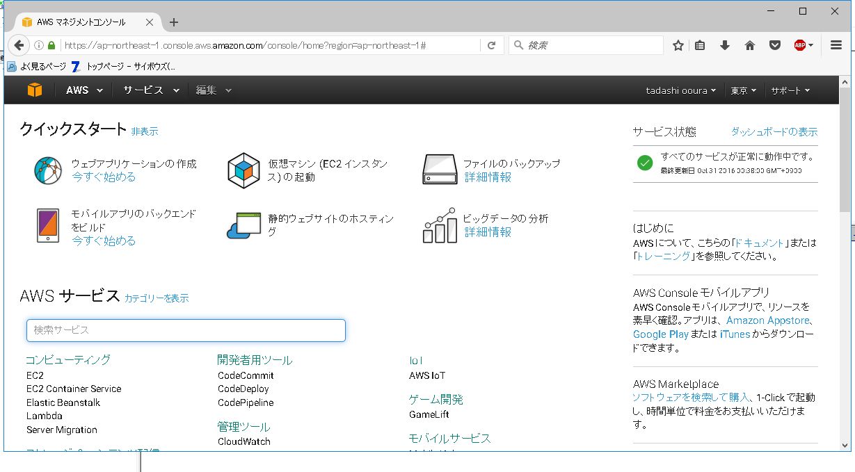855x472 pixels.
Task: Click the browser 検索 search box
Action: (x=586, y=45)
